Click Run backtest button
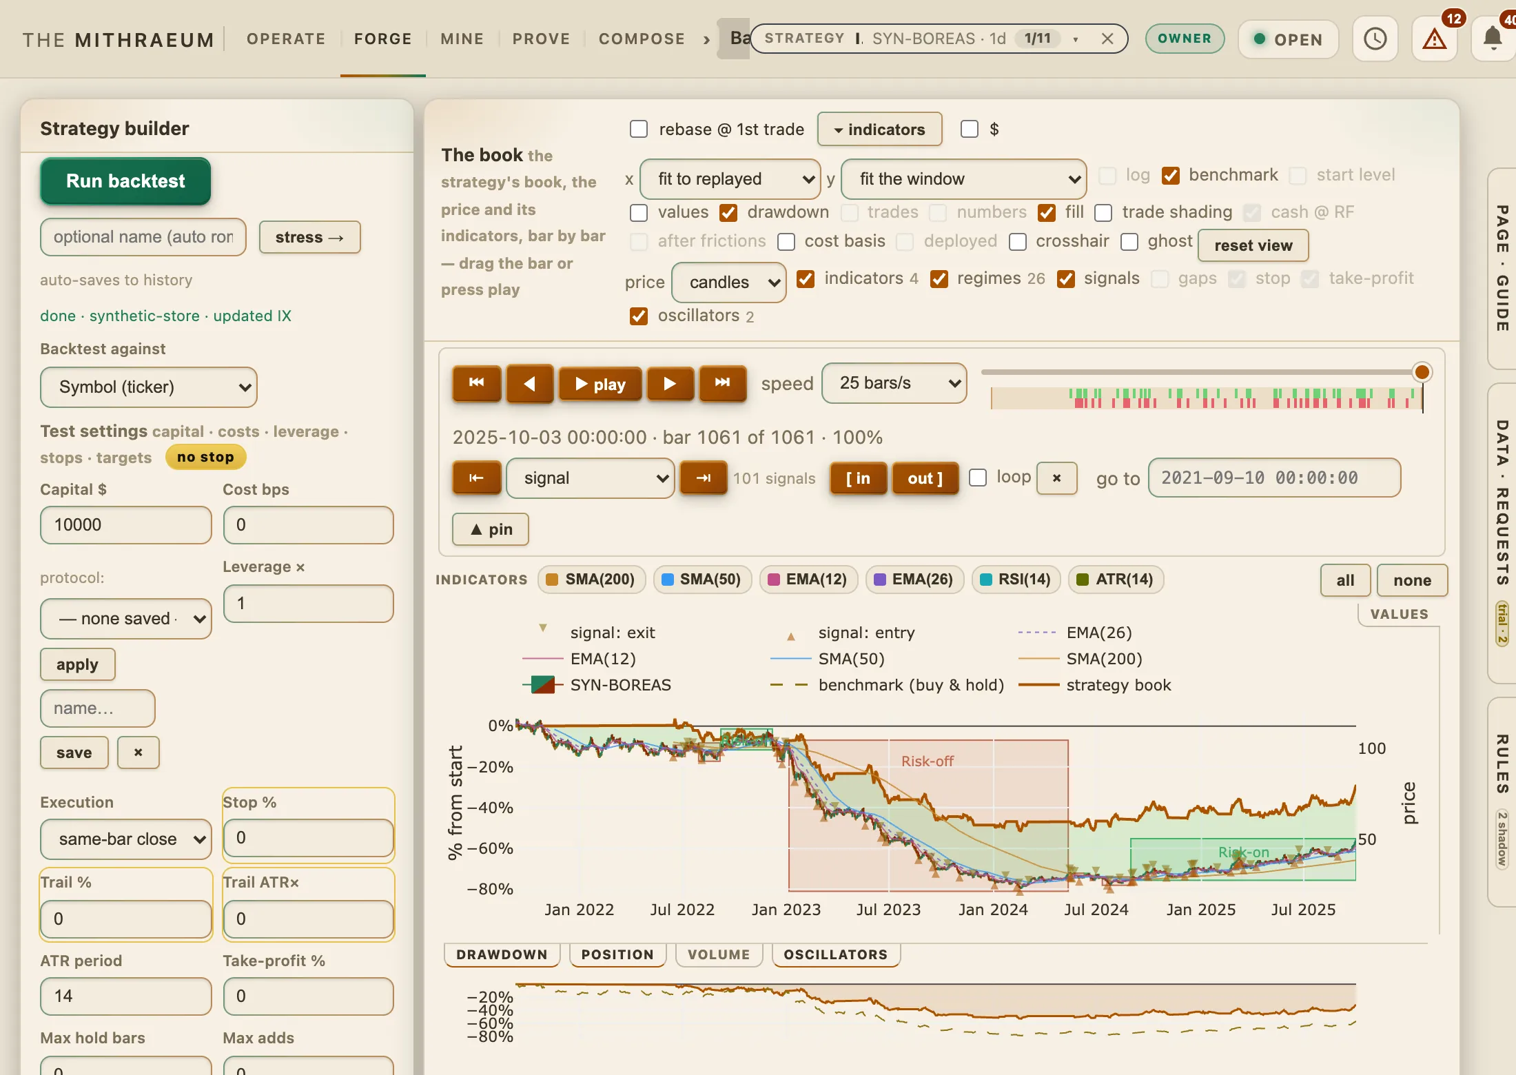 pos(125,181)
